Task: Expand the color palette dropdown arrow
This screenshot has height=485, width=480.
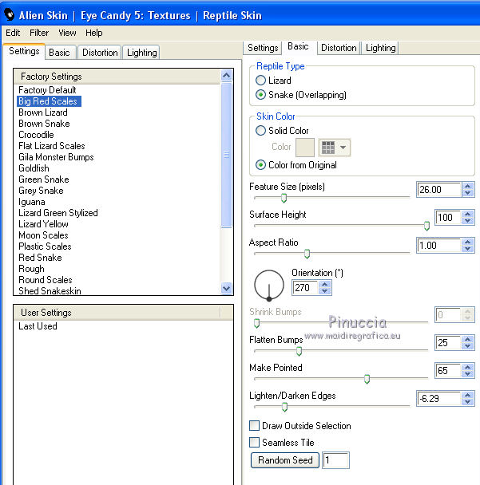Action: [343, 148]
